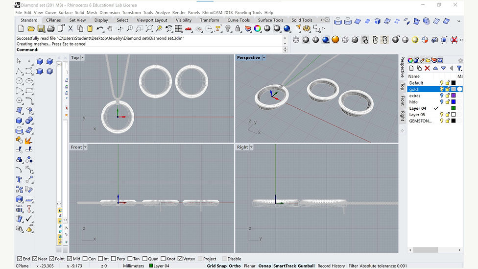Click new layer page icon in Layers panel
This screenshot has width=478, height=269.
411,68
